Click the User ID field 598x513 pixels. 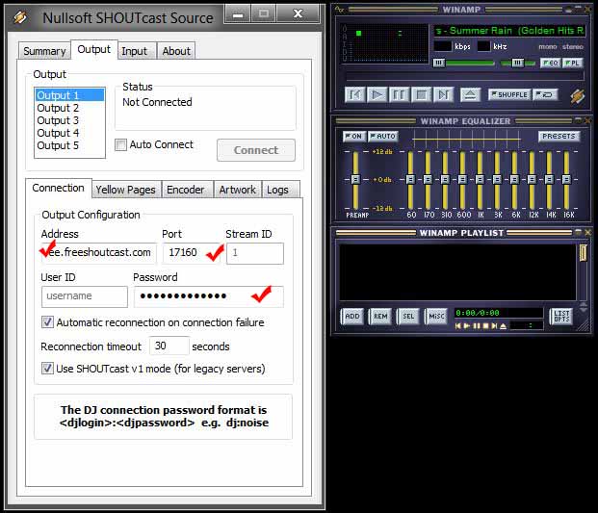click(x=85, y=296)
